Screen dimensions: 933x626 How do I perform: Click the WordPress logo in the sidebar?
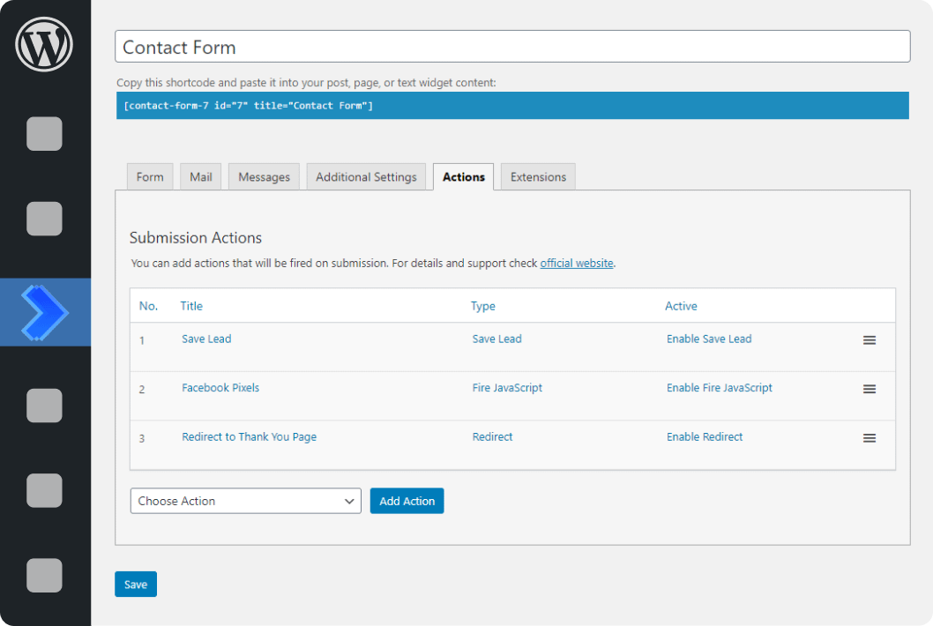click(44, 44)
